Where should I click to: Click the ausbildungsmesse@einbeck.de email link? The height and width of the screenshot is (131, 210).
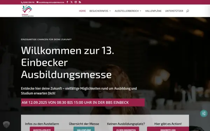[50, 2]
